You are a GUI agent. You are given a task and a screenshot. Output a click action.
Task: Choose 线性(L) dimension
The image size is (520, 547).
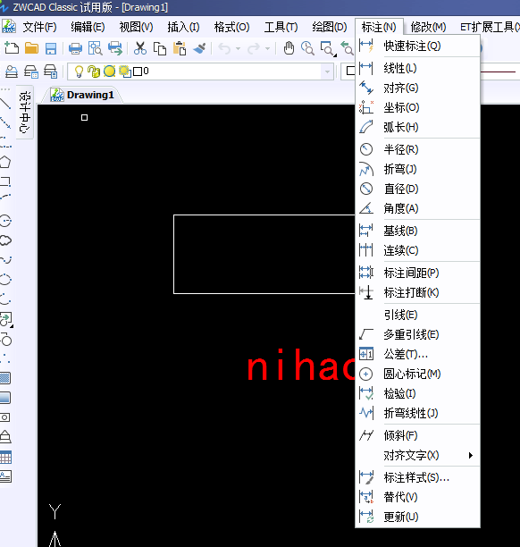click(417, 68)
